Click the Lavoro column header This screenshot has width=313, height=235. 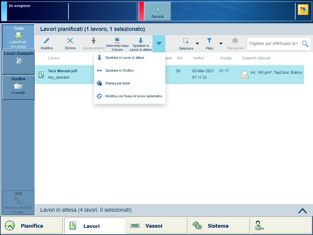tap(54, 58)
